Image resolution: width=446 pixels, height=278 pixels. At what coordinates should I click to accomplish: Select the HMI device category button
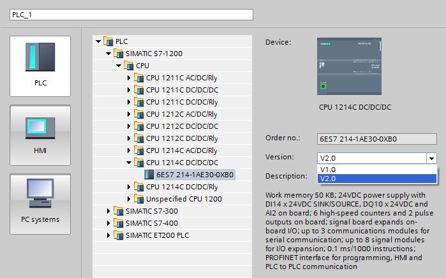[40, 135]
